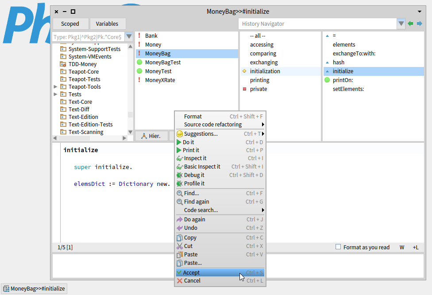Click the green test icon beside MoneyBagTest
432x295 pixels.
(x=139, y=62)
